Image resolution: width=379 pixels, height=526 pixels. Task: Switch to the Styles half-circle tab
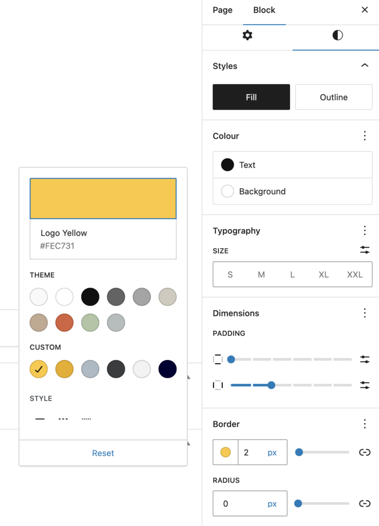point(337,35)
